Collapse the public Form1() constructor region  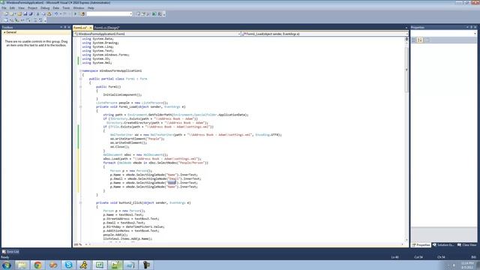[81, 87]
